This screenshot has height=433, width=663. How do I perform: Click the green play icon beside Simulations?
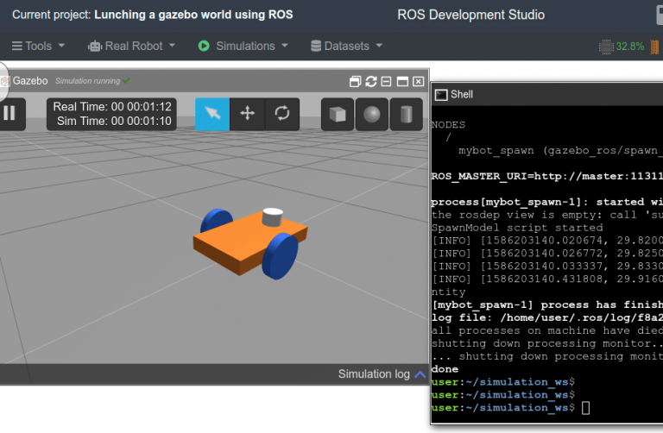(x=204, y=46)
